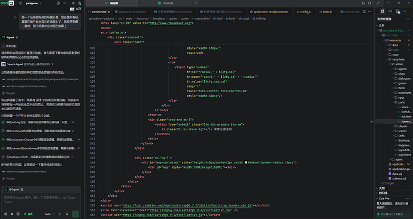Switch to the code editor top tab
The height and width of the screenshot is (219, 413).
click(x=112, y=3)
